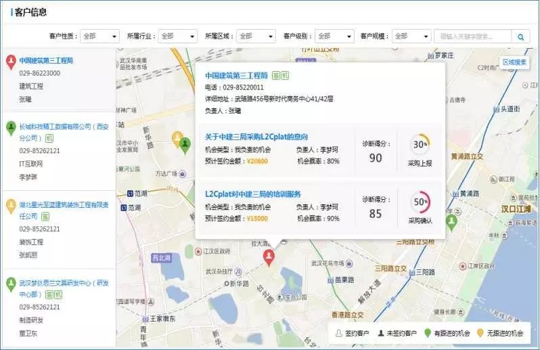Image resolution: width=540 pixels, height=350 pixels.
Task: Click the 武汉杂技厅 map POI icon
Action: pos(238,271)
